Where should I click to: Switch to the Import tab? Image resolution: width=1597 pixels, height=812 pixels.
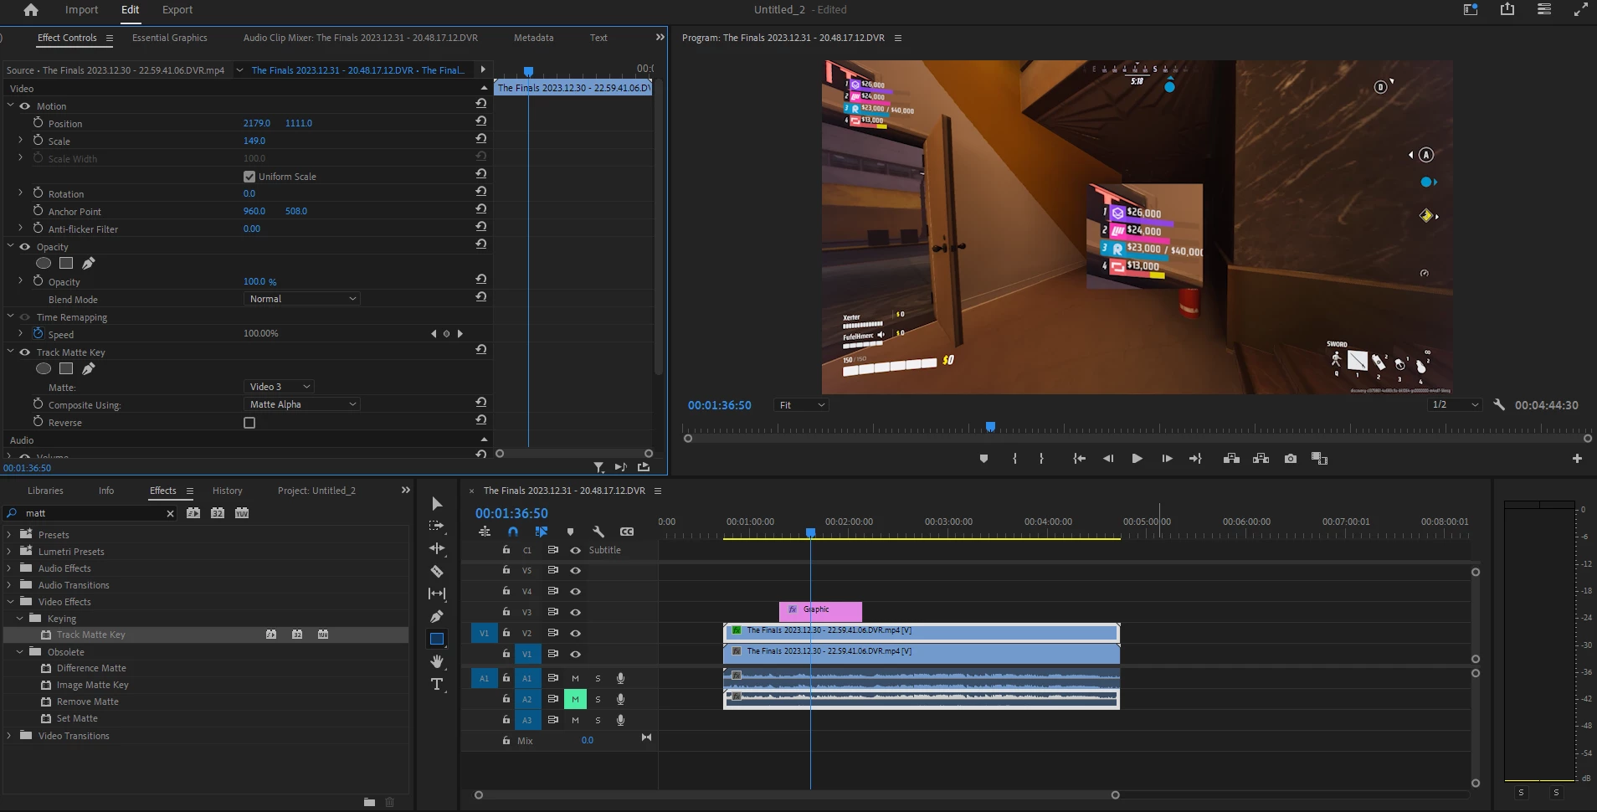(x=81, y=10)
